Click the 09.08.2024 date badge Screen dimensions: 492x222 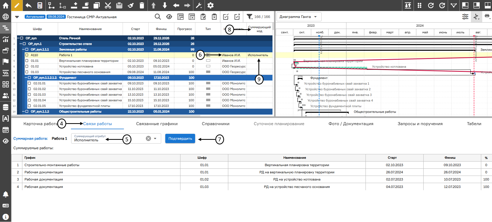56,17
